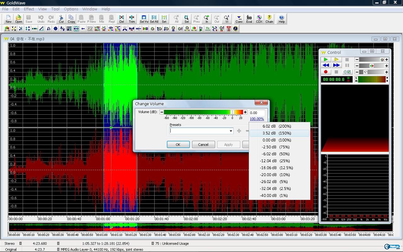The image size is (403, 252).
Task: Open the Options menu
Action: (71, 9)
